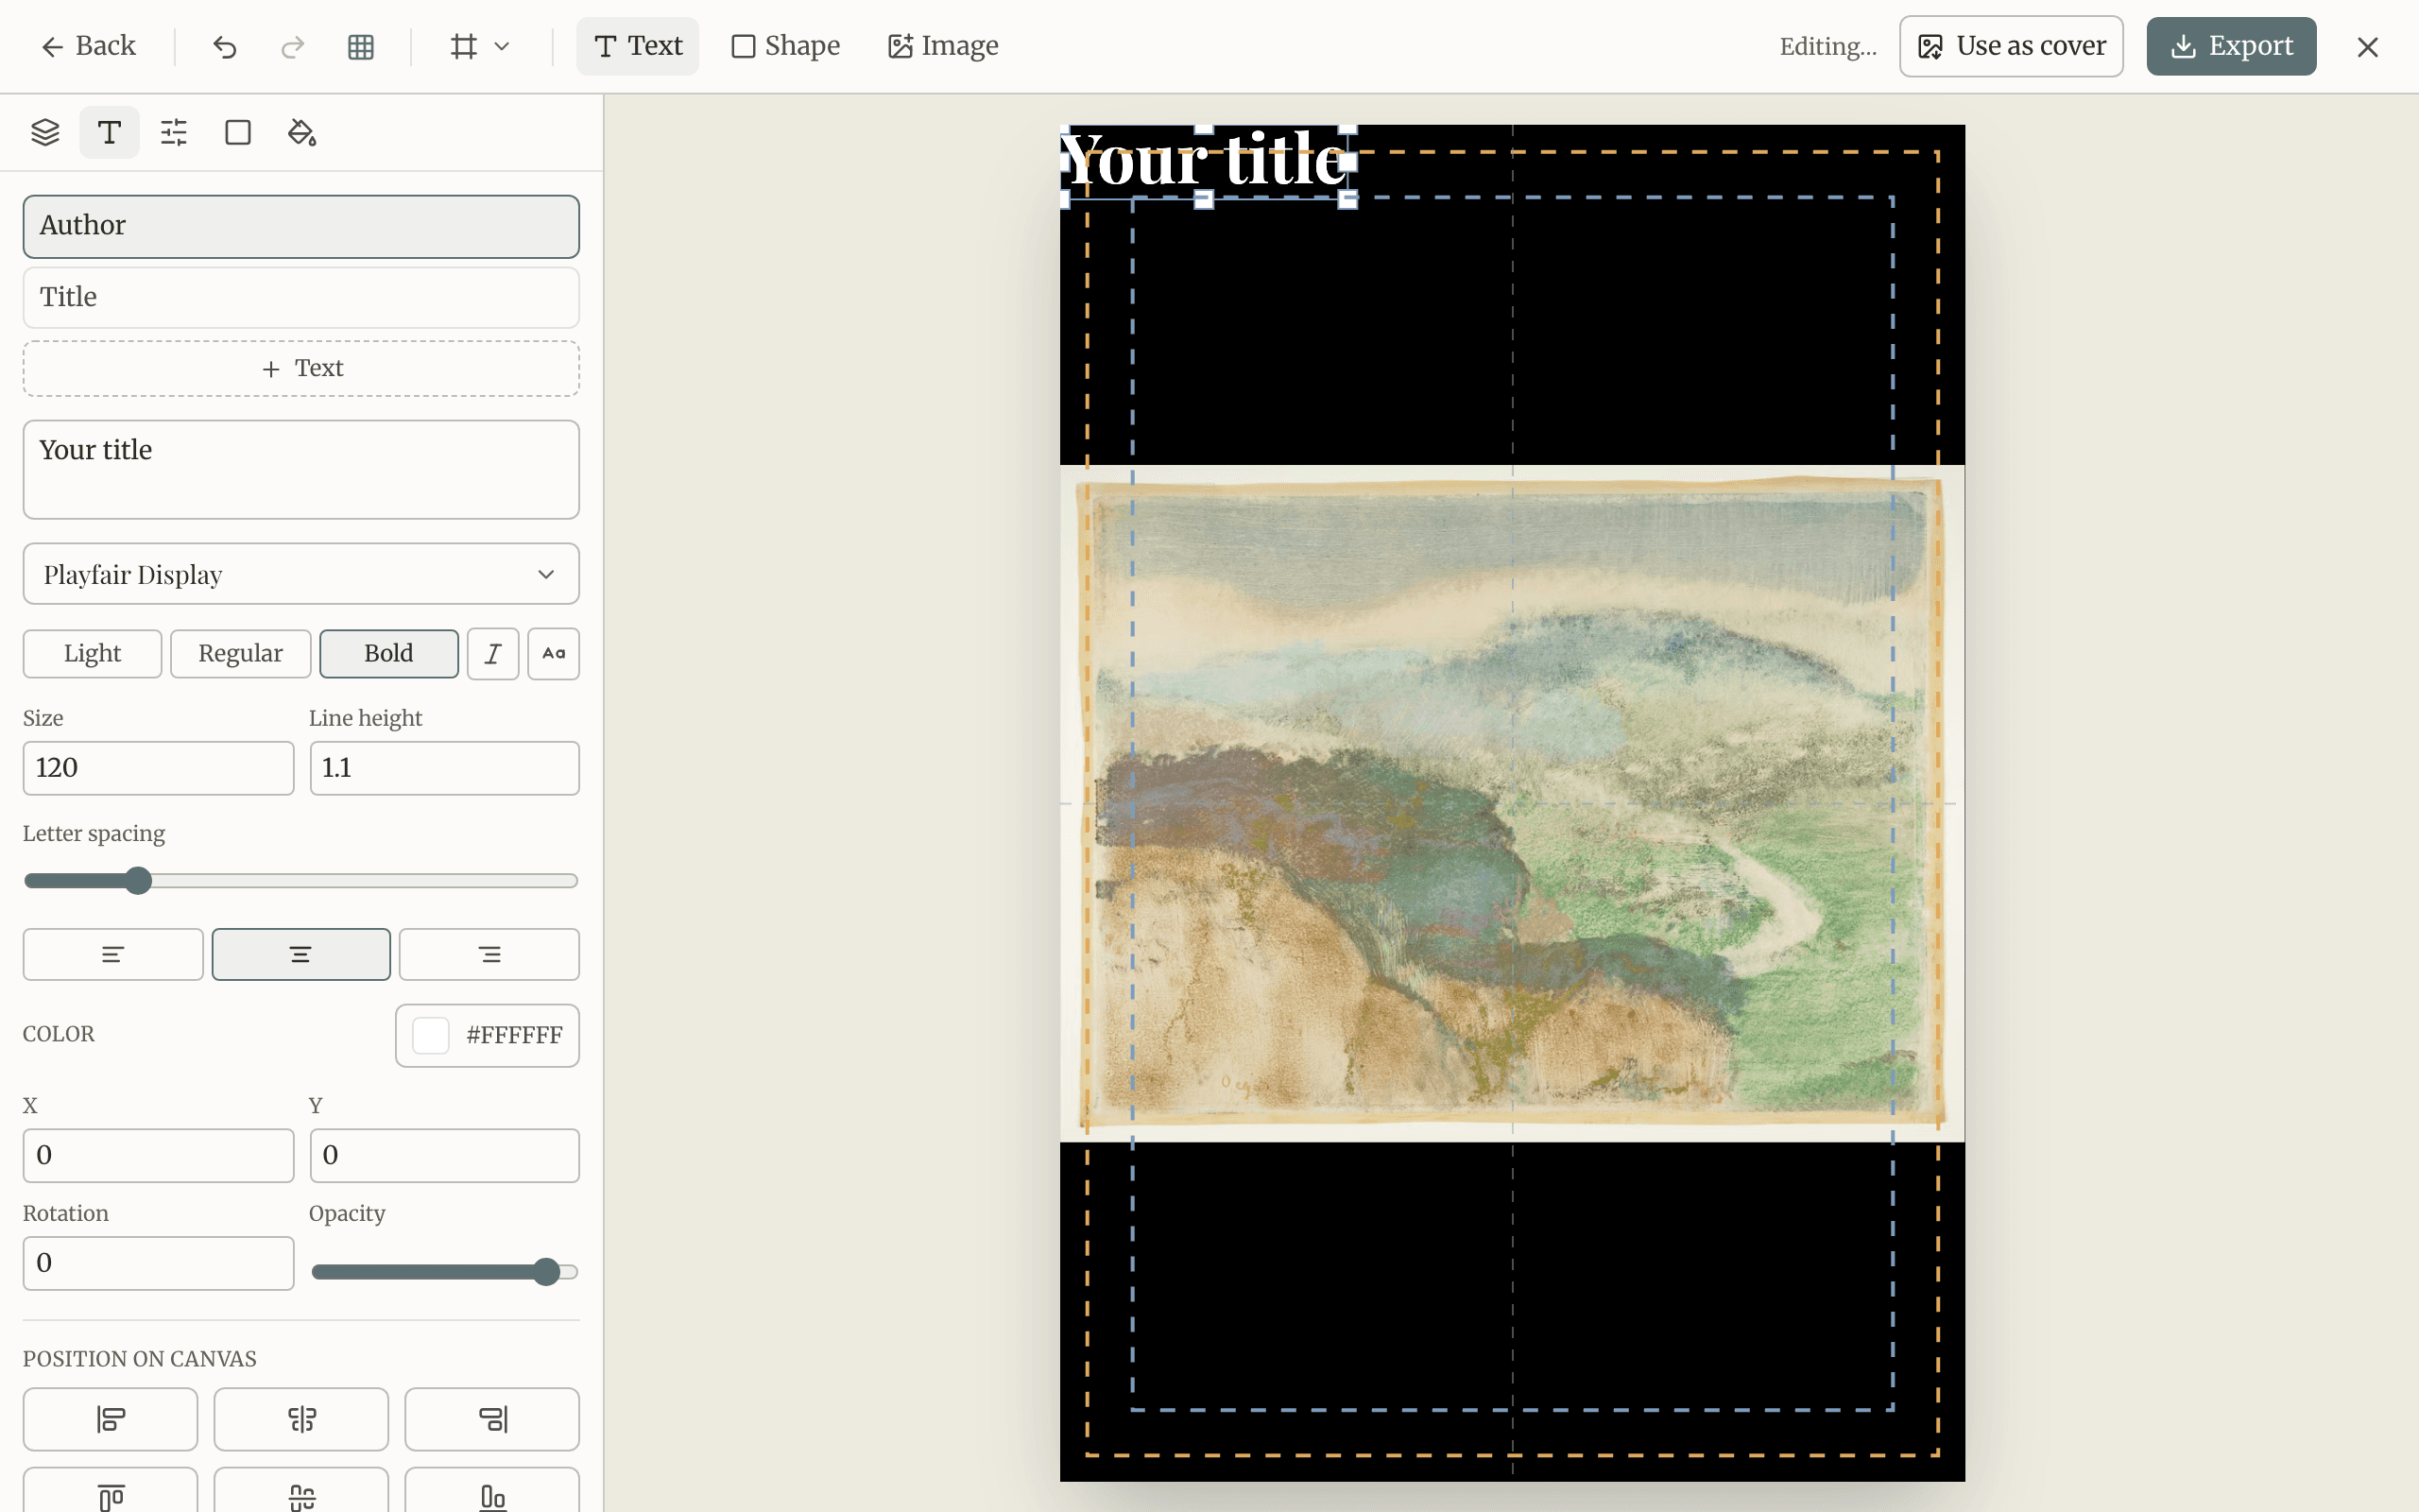This screenshot has height=1512, width=2419.
Task: Click the Rotation input field
Action: pos(158,1263)
